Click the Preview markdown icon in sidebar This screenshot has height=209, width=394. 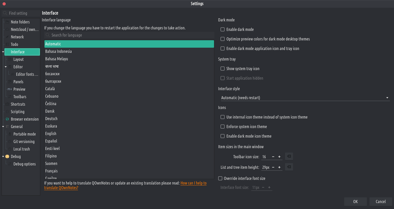coord(10,89)
